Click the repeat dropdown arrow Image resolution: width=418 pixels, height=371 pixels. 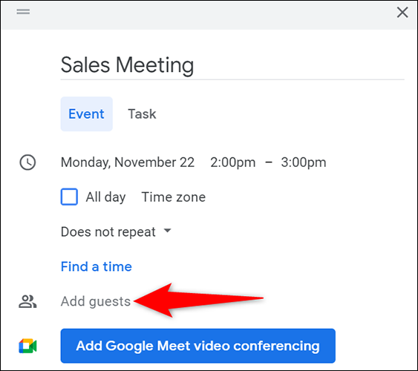pyautogui.click(x=167, y=231)
